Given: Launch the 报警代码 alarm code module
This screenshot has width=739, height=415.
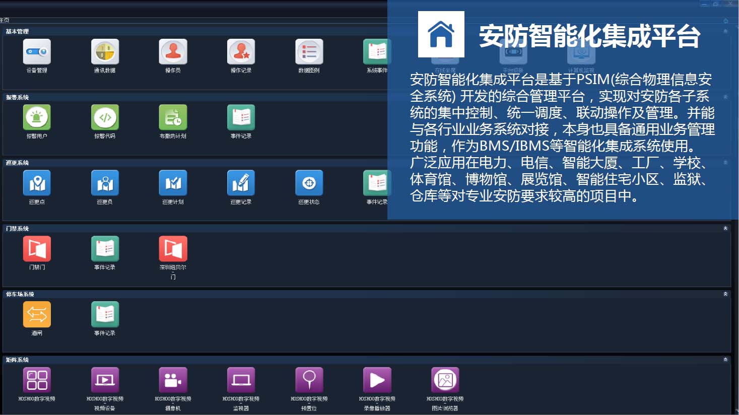Looking at the screenshot, I should (105, 118).
